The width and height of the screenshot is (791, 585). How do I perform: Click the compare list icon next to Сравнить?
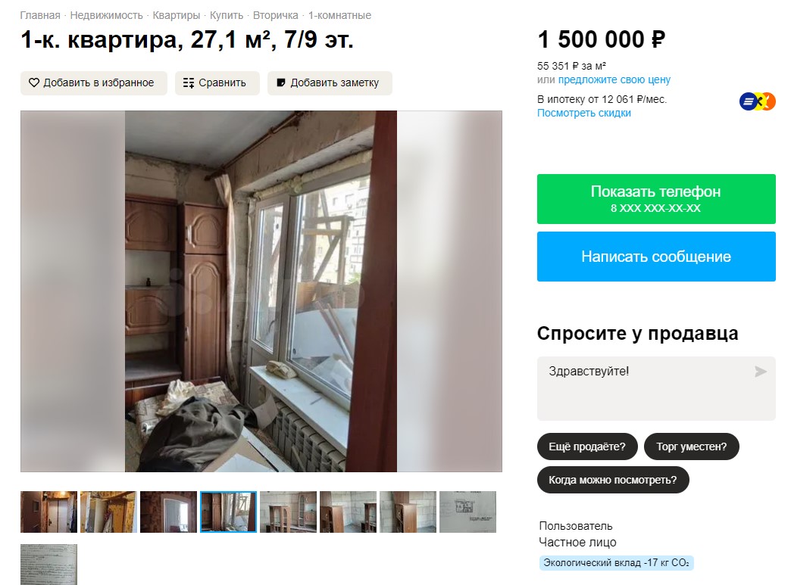[189, 83]
